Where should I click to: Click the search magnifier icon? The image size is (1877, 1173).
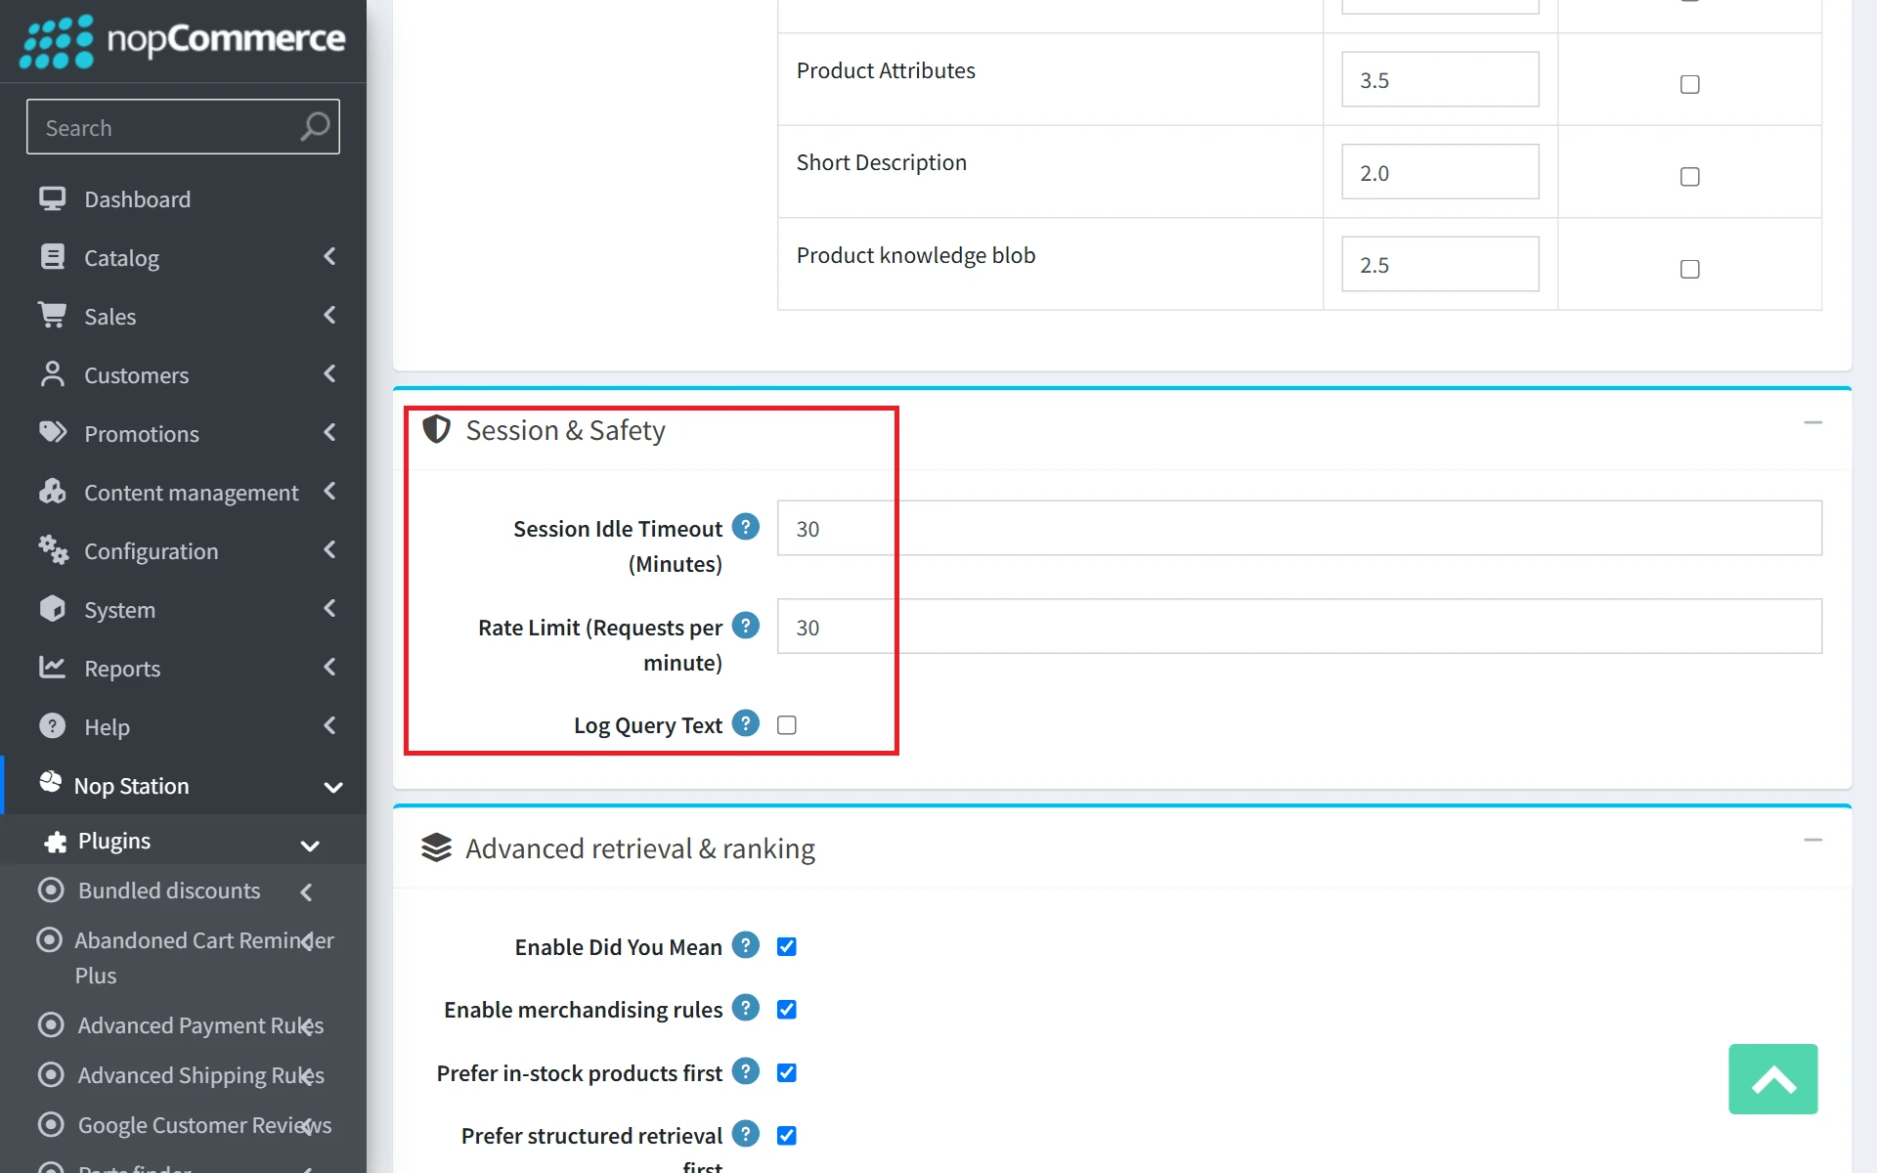(x=315, y=127)
